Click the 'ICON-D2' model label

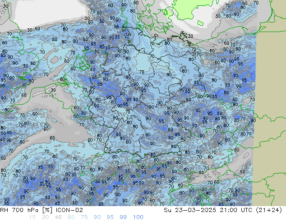69,210
